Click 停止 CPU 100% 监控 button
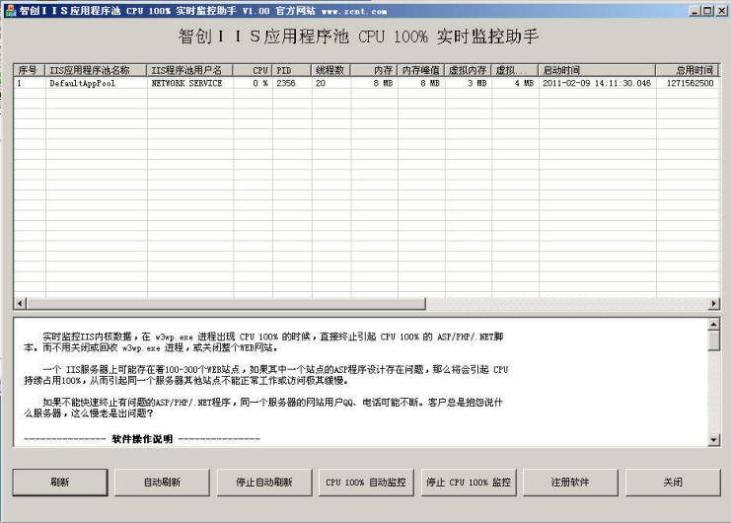This screenshot has width=731, height=523. 469,482
